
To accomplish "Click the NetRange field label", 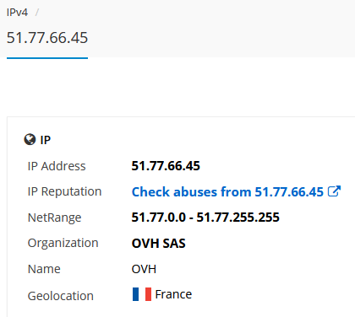I will pyautogui.click(x=54, y=218).
